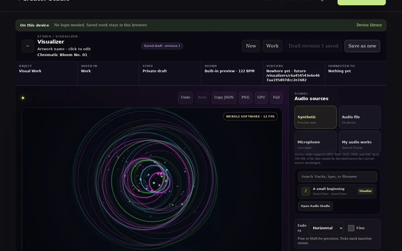Click the Saved draft revision 1 badge
The height and width of the screenshot is (251, 402).
tap(162, 46)
